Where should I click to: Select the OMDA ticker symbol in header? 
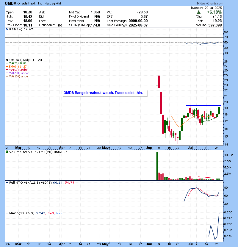coord(10,3)
